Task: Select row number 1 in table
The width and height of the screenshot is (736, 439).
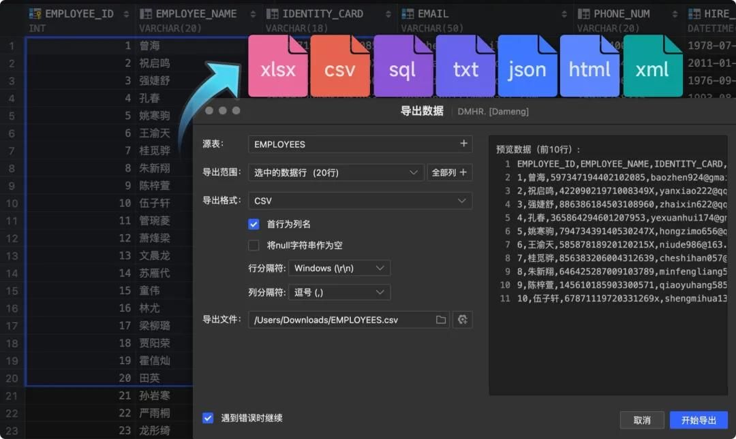Action: click(x=12, y=46)
